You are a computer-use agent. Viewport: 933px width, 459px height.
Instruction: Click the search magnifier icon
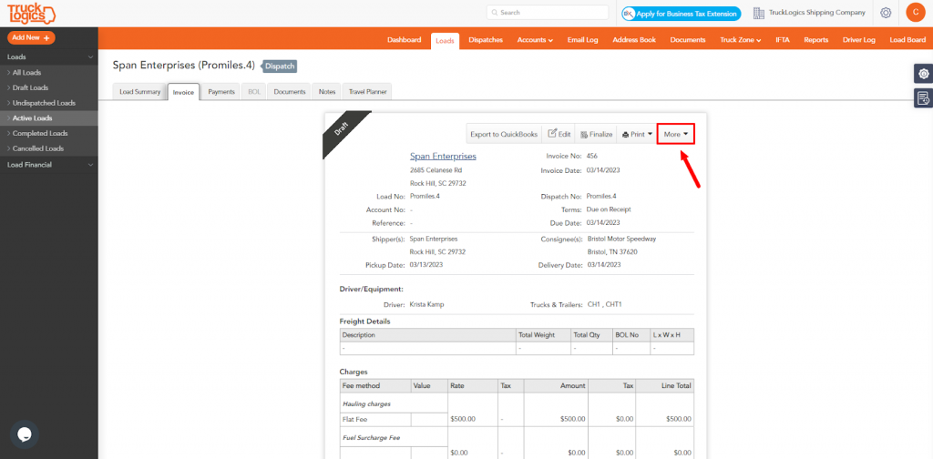[495, 13]
